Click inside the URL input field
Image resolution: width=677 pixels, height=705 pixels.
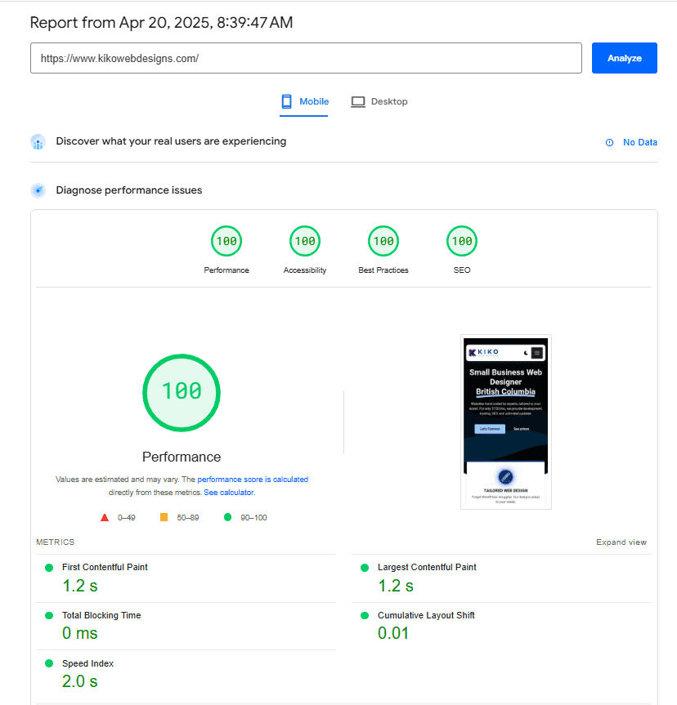306,58
